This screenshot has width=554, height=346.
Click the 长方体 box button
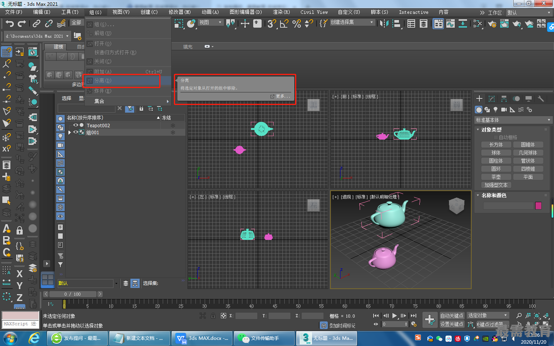tap(496, 145)
